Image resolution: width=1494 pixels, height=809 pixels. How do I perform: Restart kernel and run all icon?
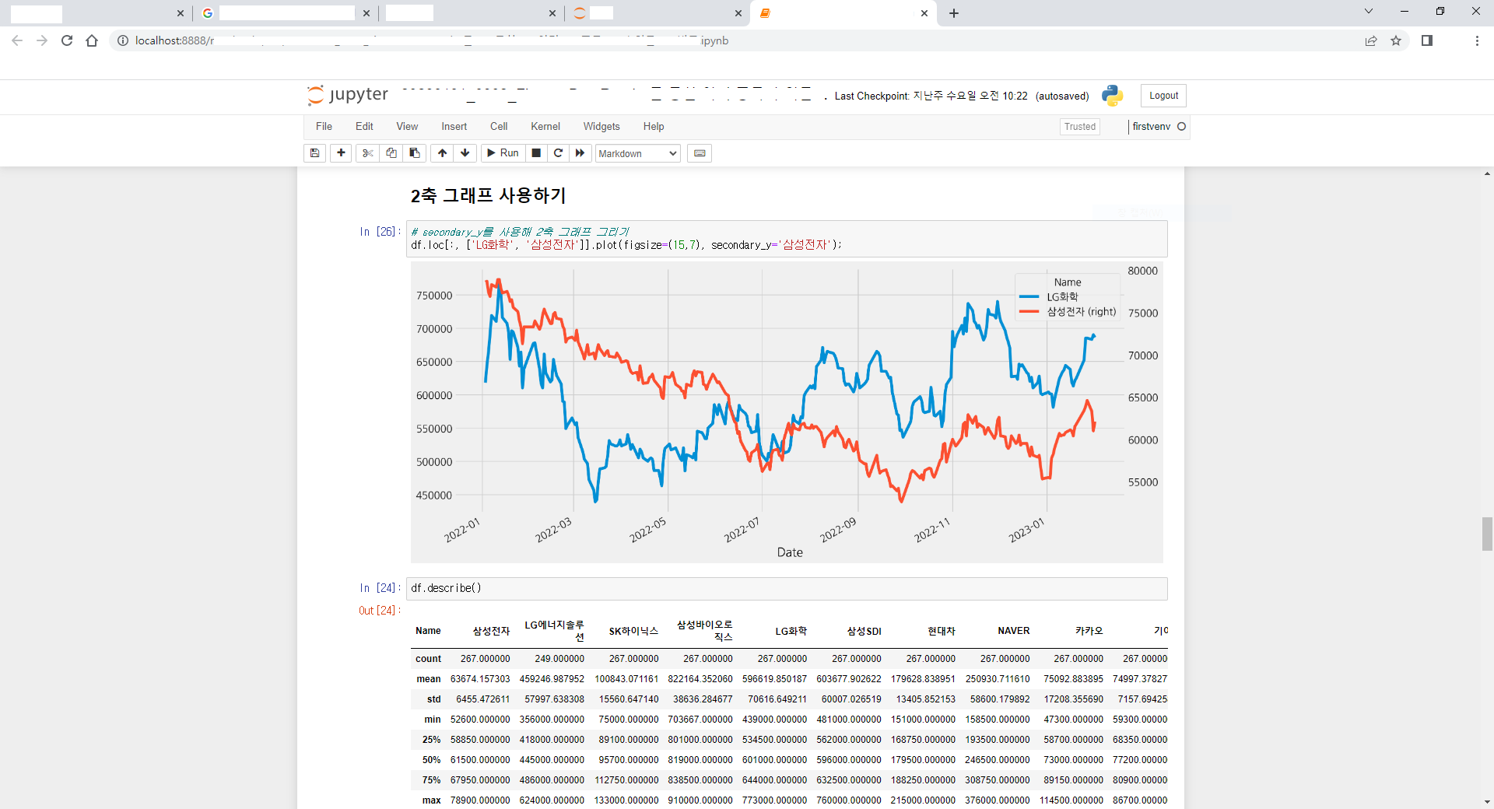pos(580,153)
